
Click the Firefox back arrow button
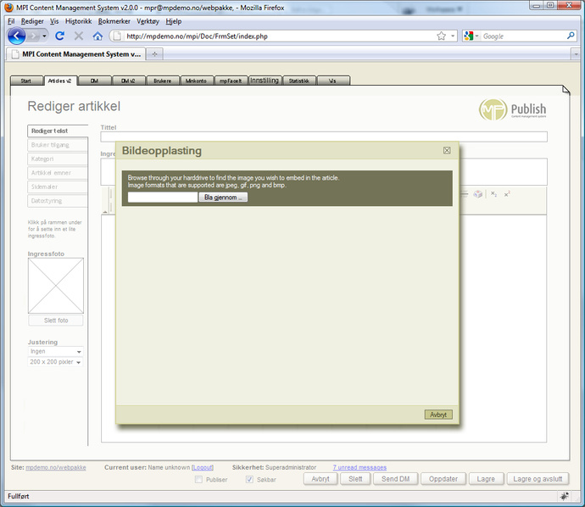(16, 36)
